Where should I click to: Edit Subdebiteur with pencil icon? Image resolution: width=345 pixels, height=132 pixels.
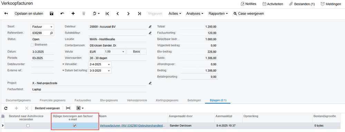[x=150, y=33]
